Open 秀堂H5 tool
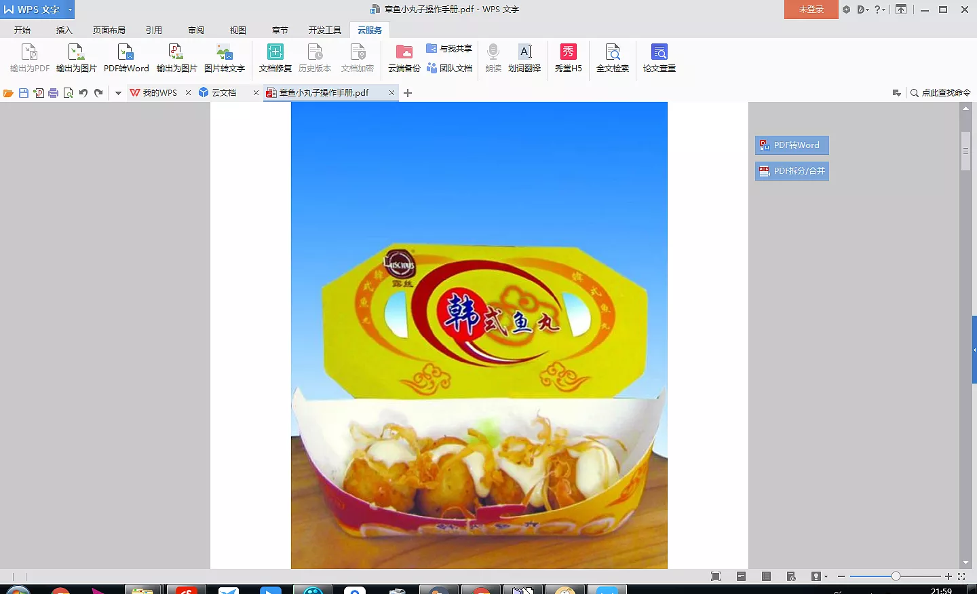Viewport: 977px width, 594px height. [569, 58]
